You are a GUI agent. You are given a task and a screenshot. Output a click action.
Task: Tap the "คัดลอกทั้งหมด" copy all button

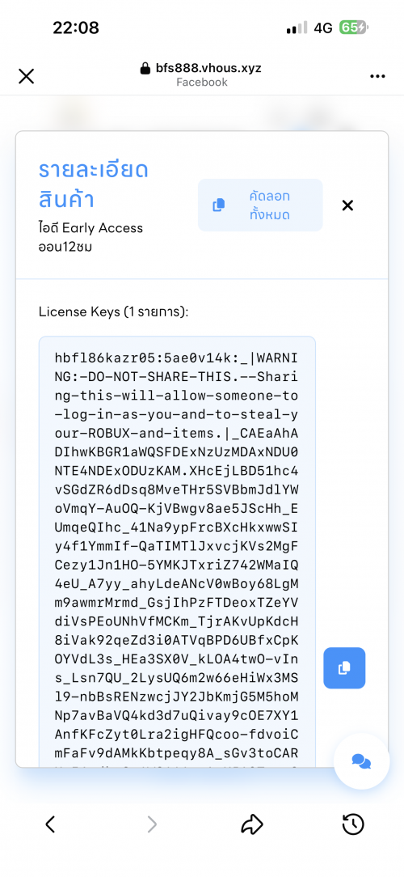tap(260, 205)
